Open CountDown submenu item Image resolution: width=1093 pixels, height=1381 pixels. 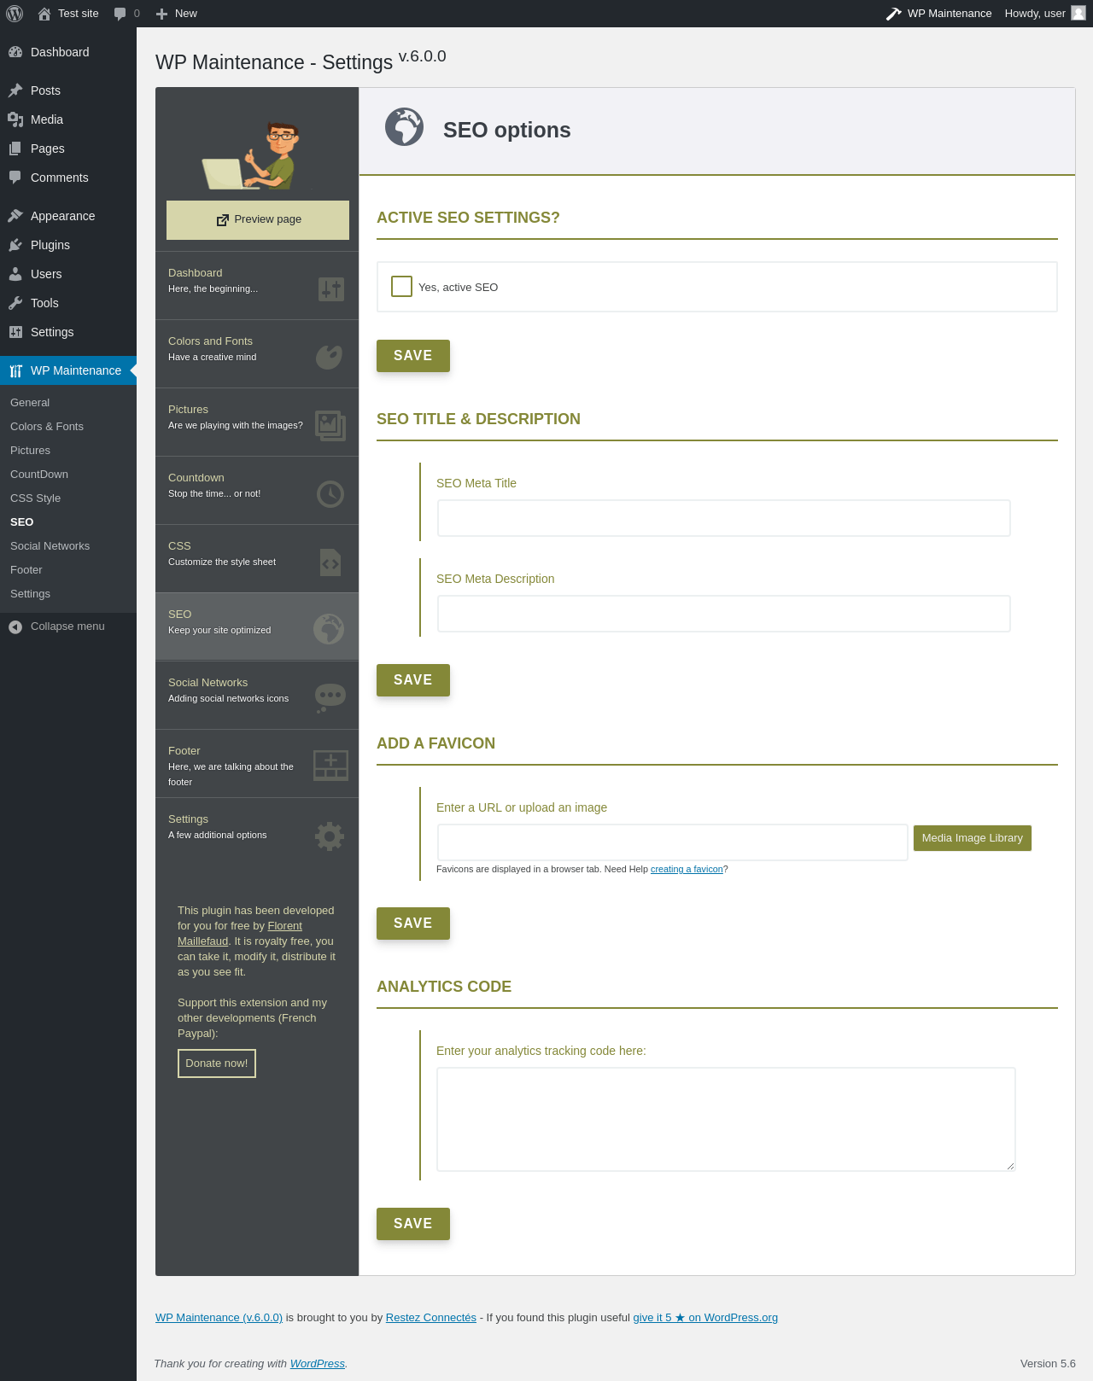click(x=39, y=475)
